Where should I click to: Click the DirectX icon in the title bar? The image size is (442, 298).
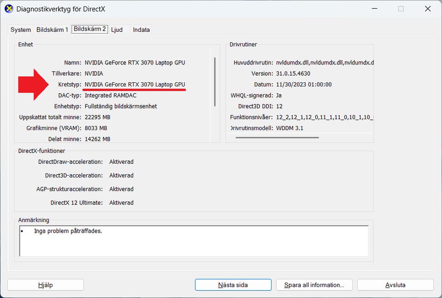9,9
